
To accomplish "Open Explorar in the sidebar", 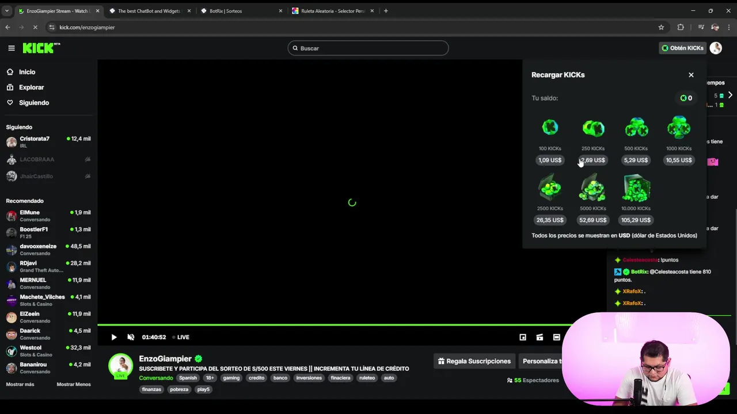I will 31,87.
